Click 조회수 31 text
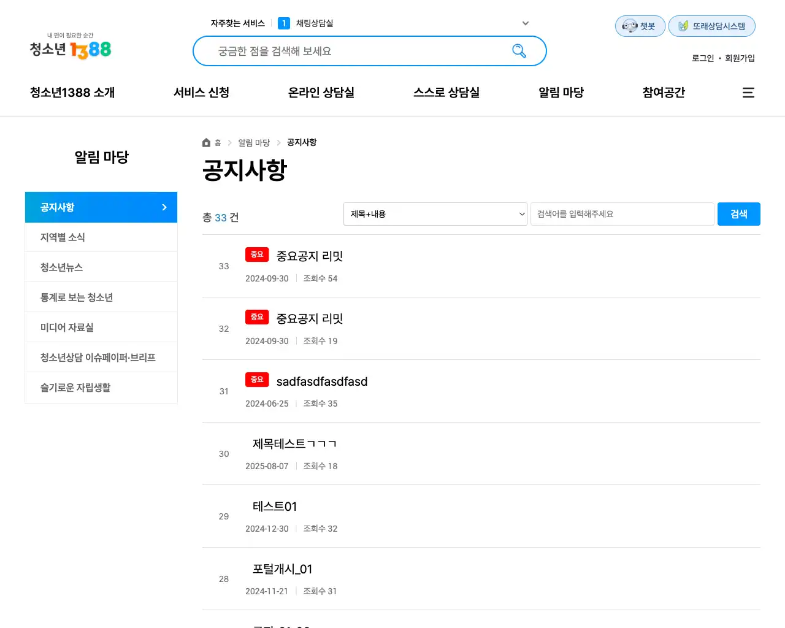The height and width of the screenshot is (628, 785). coord(320,591)
